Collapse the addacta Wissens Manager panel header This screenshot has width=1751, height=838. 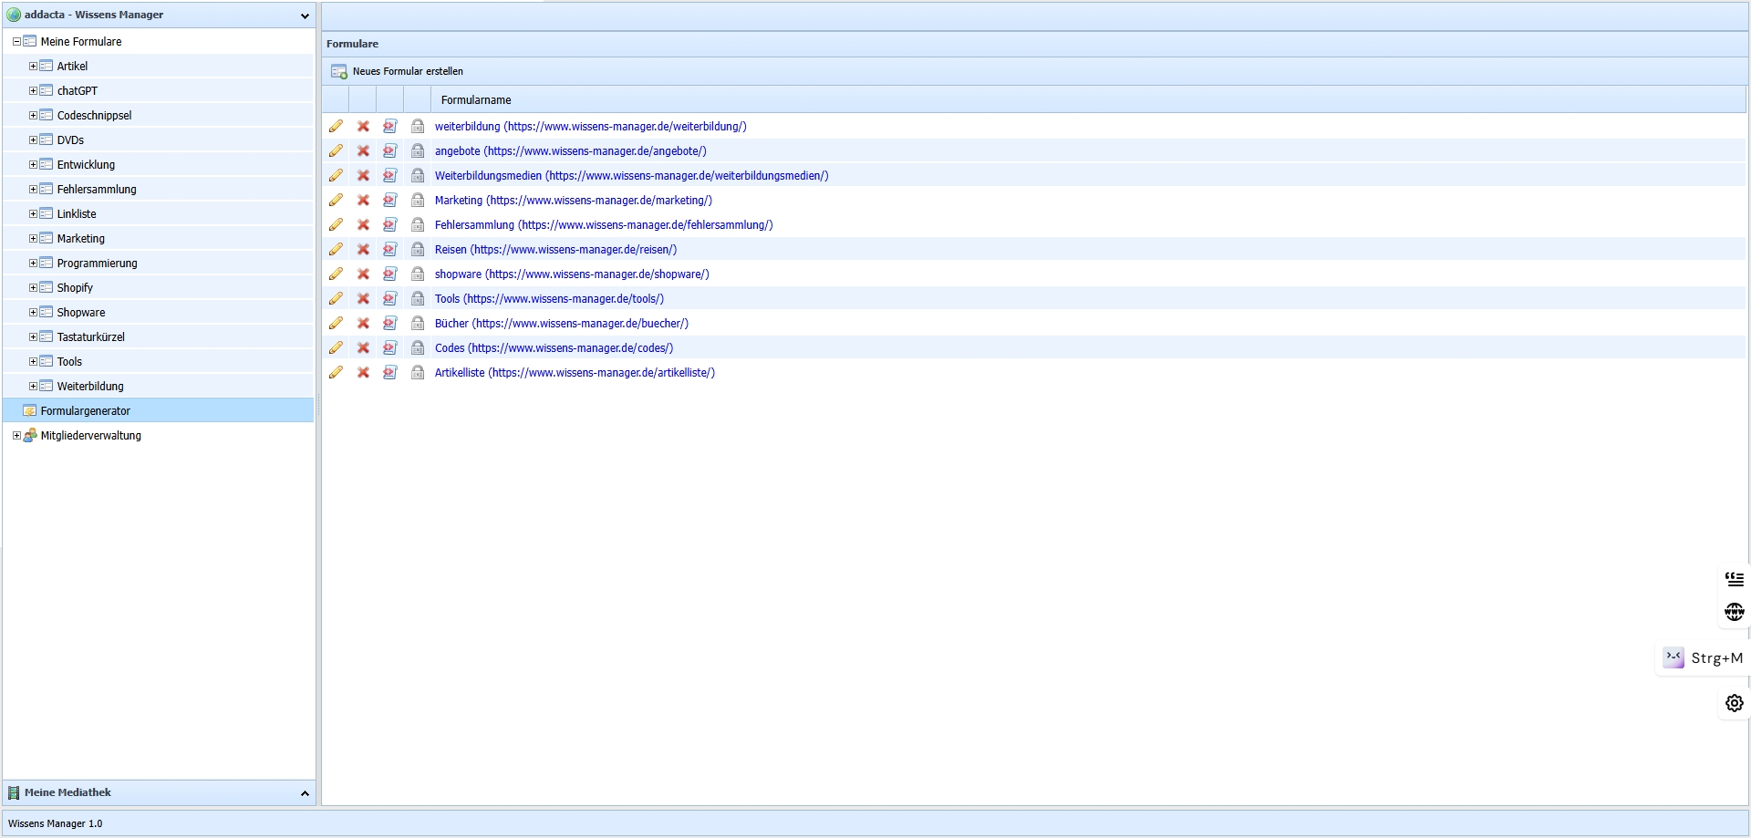[305, 16]
